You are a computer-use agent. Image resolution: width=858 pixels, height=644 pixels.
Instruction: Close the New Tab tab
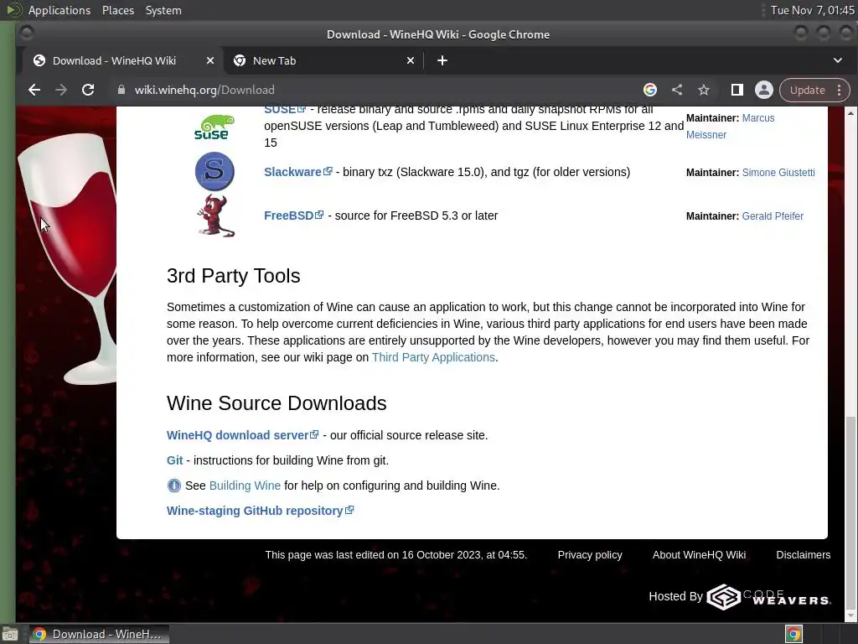click(x=411, y=60)
